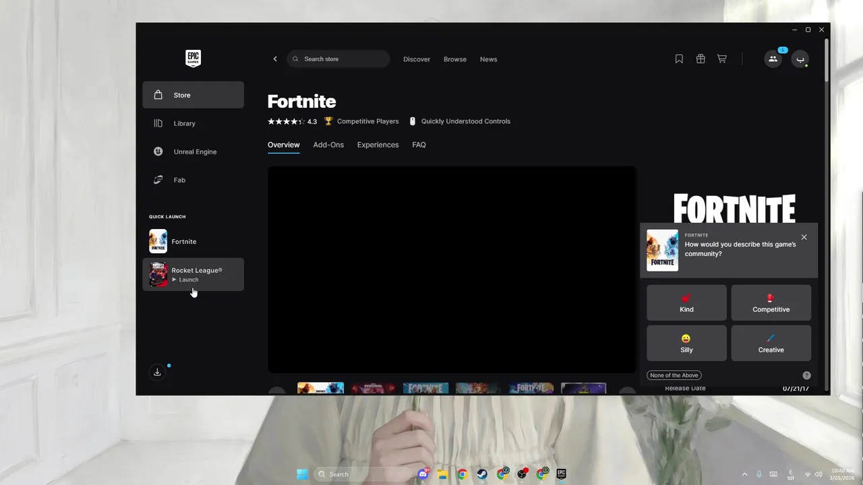Viewport: 863px width, 485px height.
Task: Open the Wi-Fi network tray icon
Action: 808,474
